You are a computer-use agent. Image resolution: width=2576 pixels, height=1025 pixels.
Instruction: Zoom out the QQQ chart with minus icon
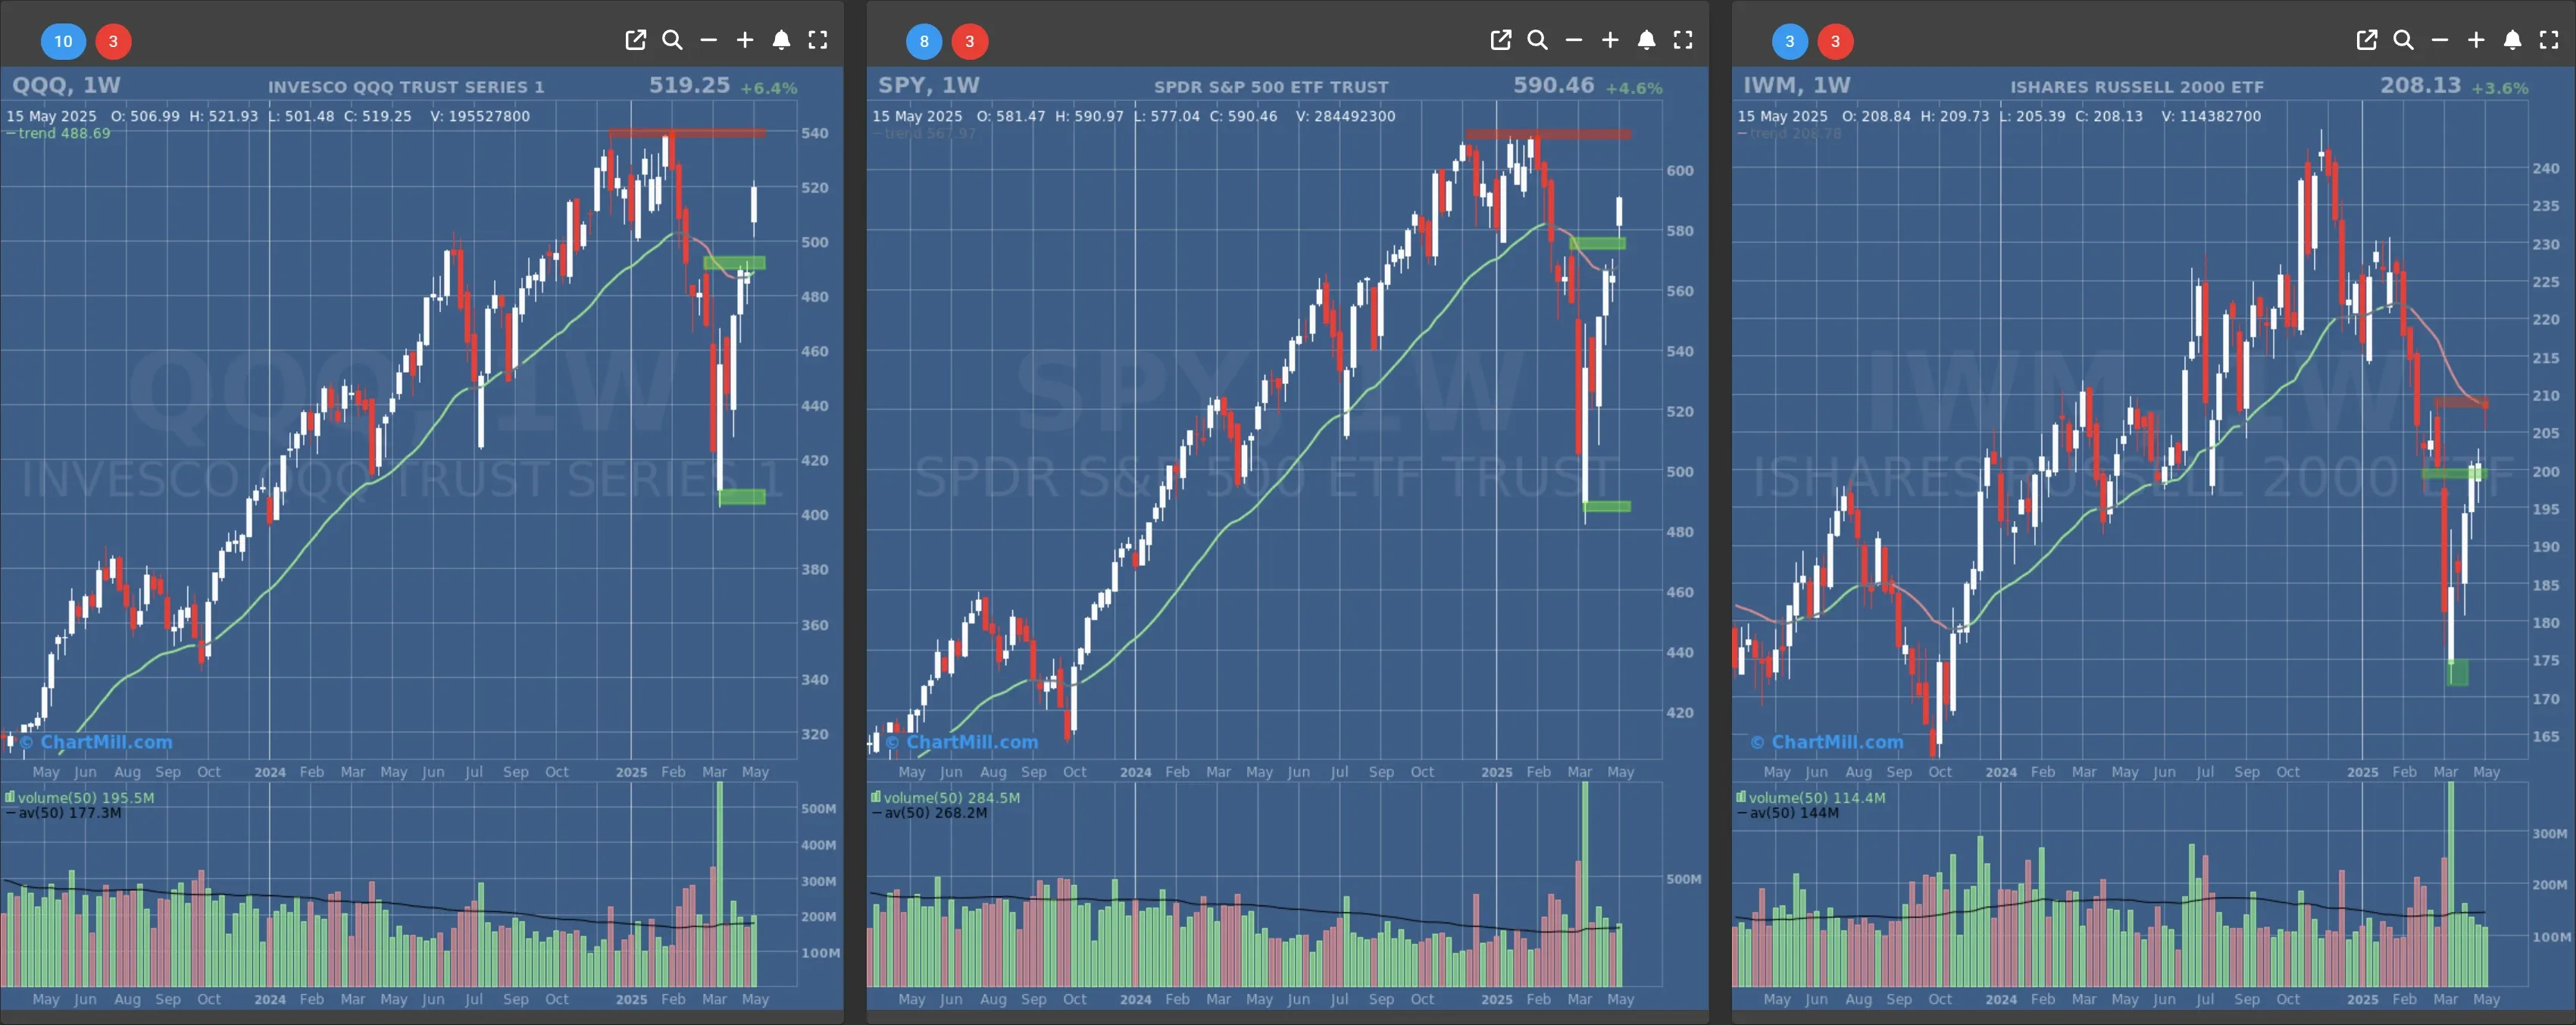[x=709, y=40]
